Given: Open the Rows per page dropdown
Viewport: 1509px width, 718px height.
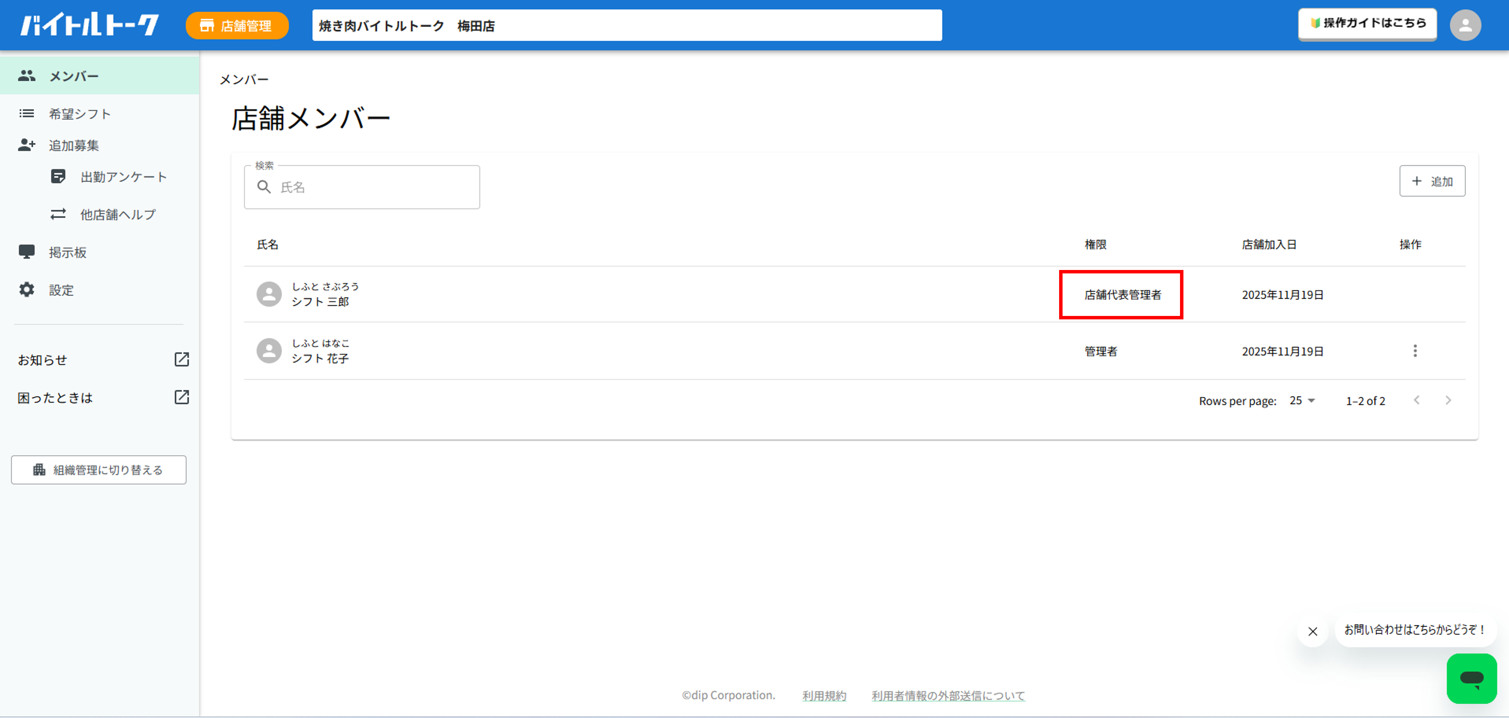Looking at the screenshot, I should point(1302,400).
